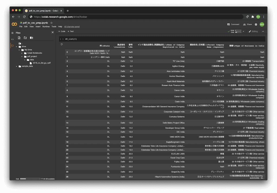
Task: Click the All changes saved link
Action: click(72, 27)
